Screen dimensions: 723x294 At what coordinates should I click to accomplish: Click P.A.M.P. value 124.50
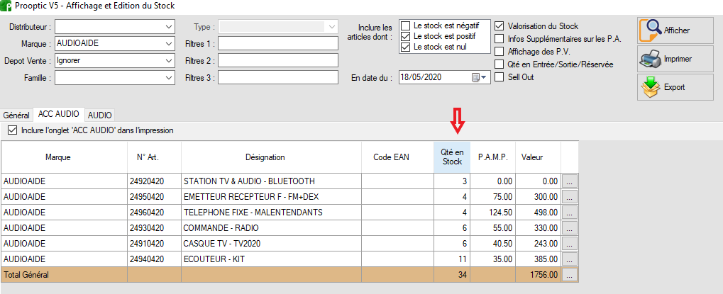[x=501, y=213]
